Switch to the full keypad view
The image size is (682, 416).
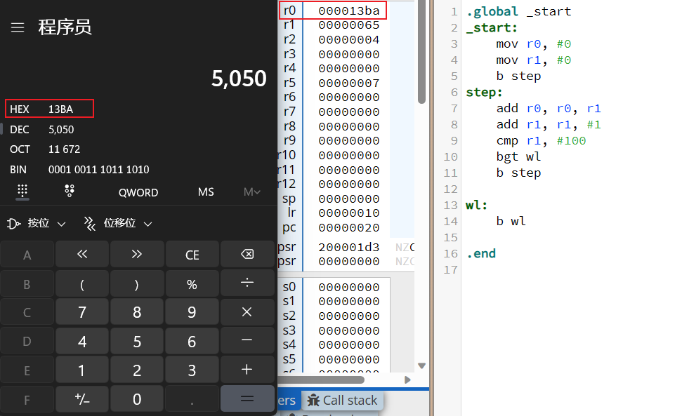click(22, 192)
